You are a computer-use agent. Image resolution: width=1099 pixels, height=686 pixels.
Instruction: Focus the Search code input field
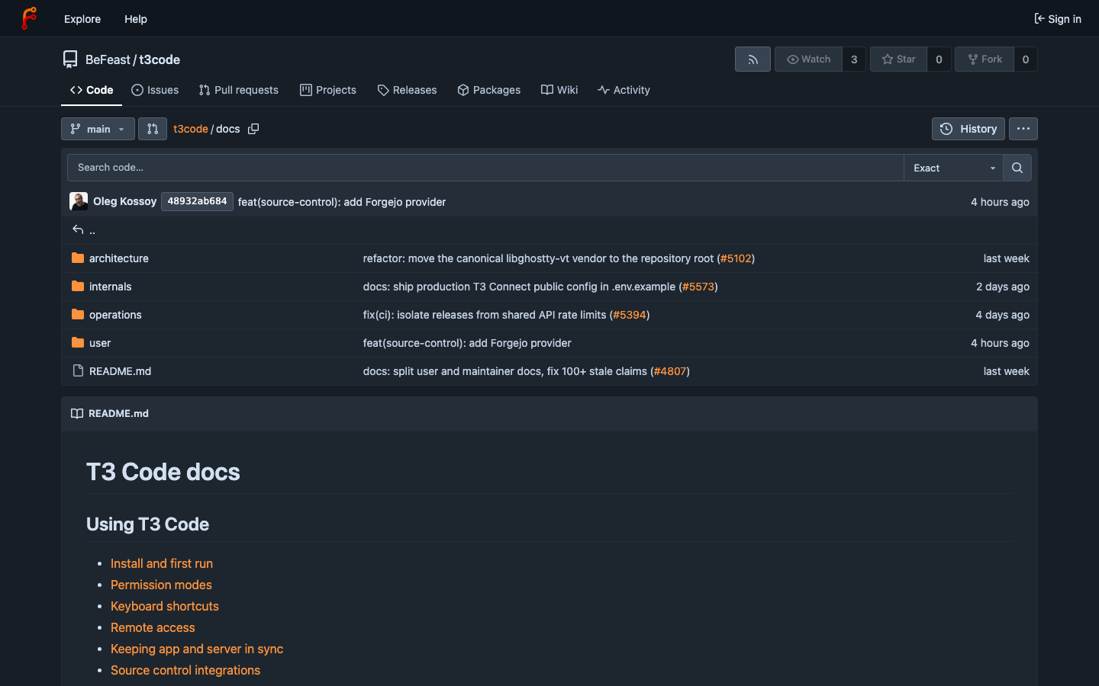tap(485, 168)
